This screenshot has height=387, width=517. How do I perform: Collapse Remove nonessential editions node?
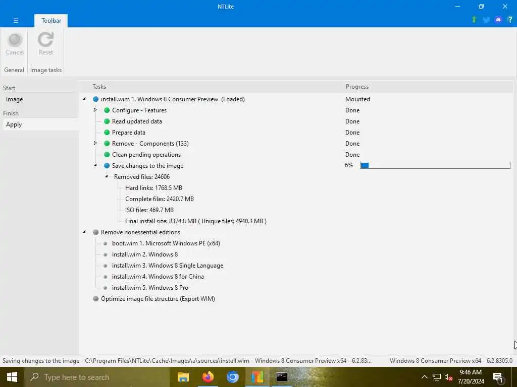(84, 232)
